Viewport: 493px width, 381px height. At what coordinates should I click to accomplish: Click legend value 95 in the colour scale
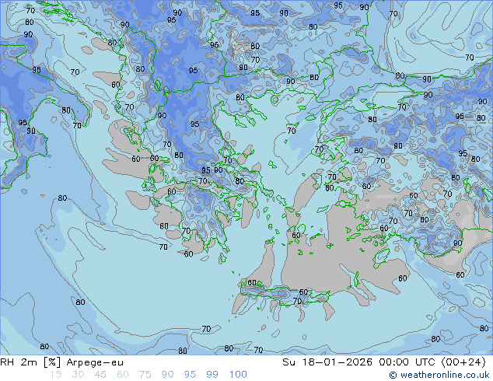tap(190, 375)
